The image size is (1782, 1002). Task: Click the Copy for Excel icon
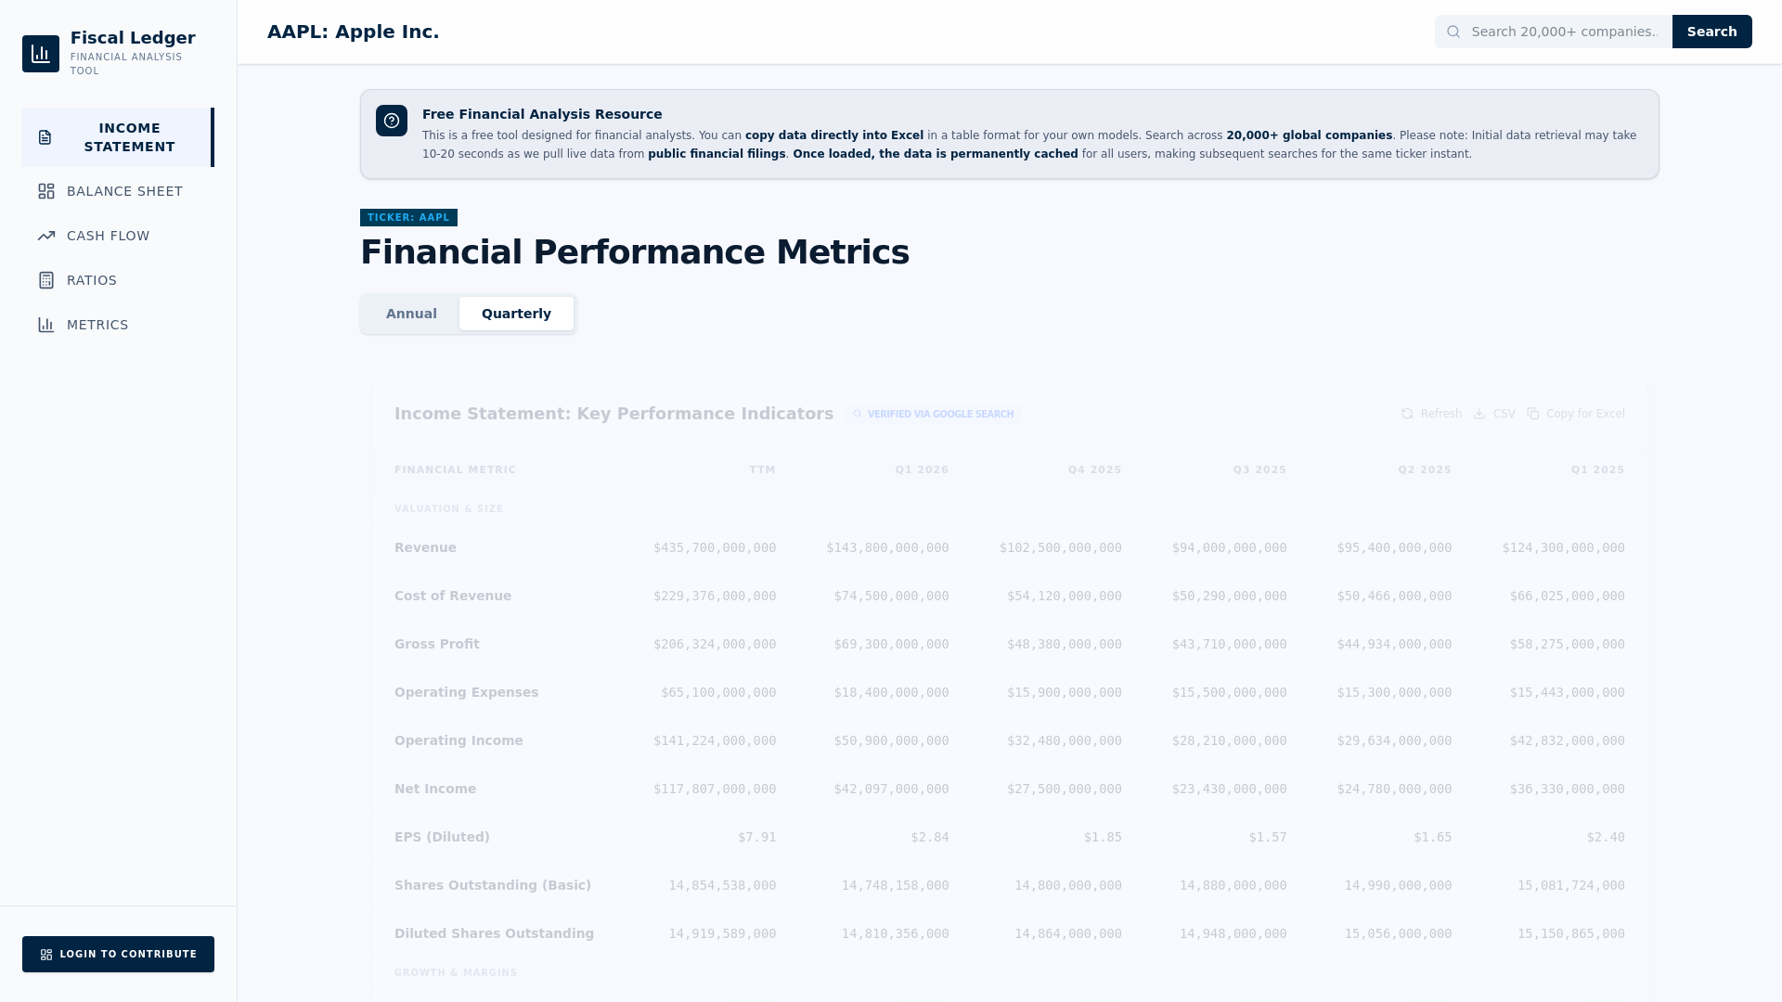[x=1533, y=414]
